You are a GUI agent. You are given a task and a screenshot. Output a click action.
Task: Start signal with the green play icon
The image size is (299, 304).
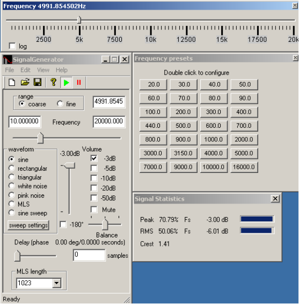point(66,83)
